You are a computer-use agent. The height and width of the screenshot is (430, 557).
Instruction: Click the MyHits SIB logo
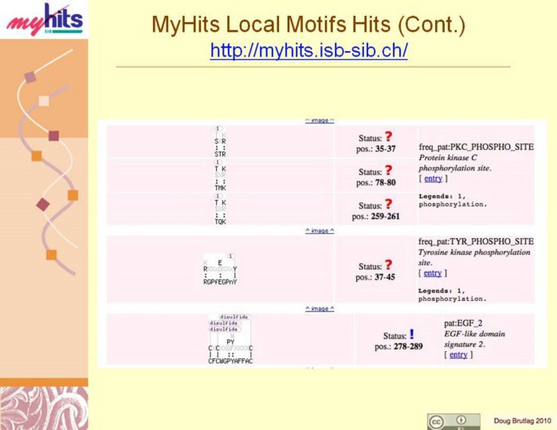[x=44, y=20]
